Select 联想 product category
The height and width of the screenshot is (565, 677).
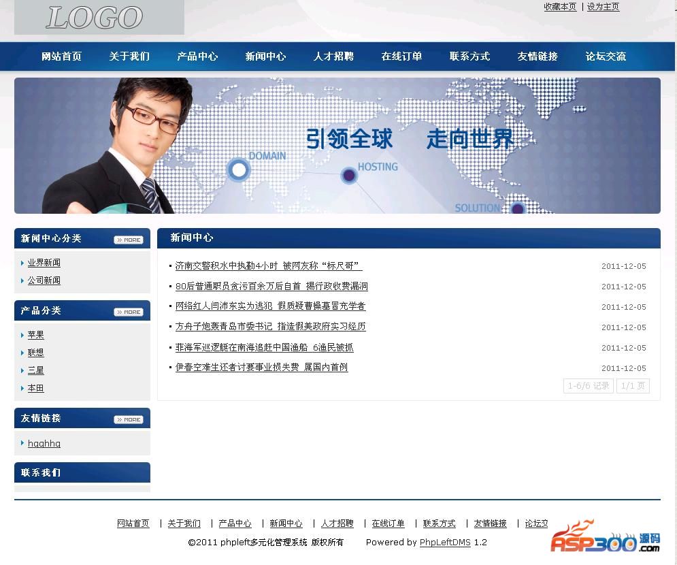pos(36,353)
